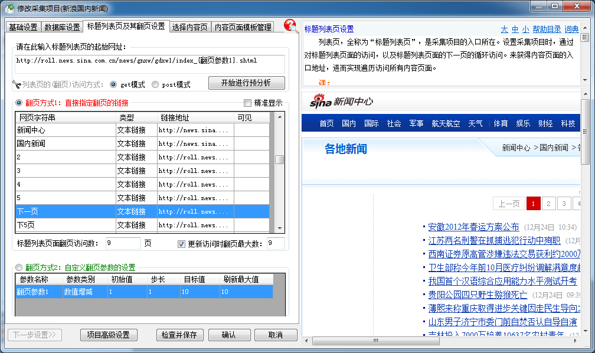Open 项目高级设置

[109, 335]
